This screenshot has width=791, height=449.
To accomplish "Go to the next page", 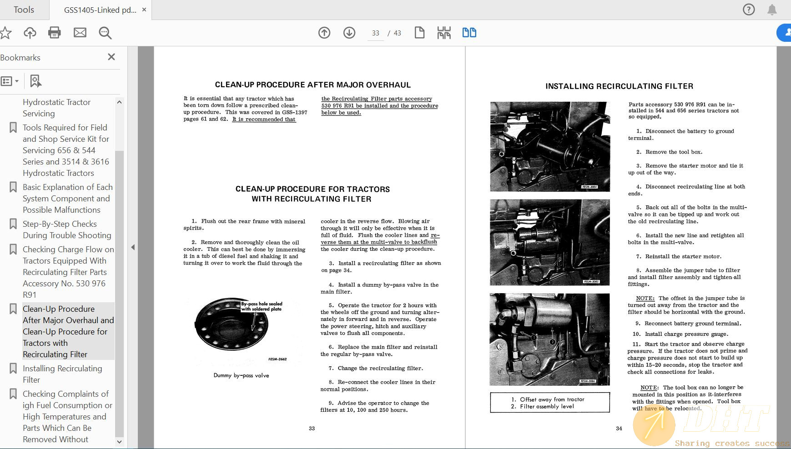I will (349, 33).
